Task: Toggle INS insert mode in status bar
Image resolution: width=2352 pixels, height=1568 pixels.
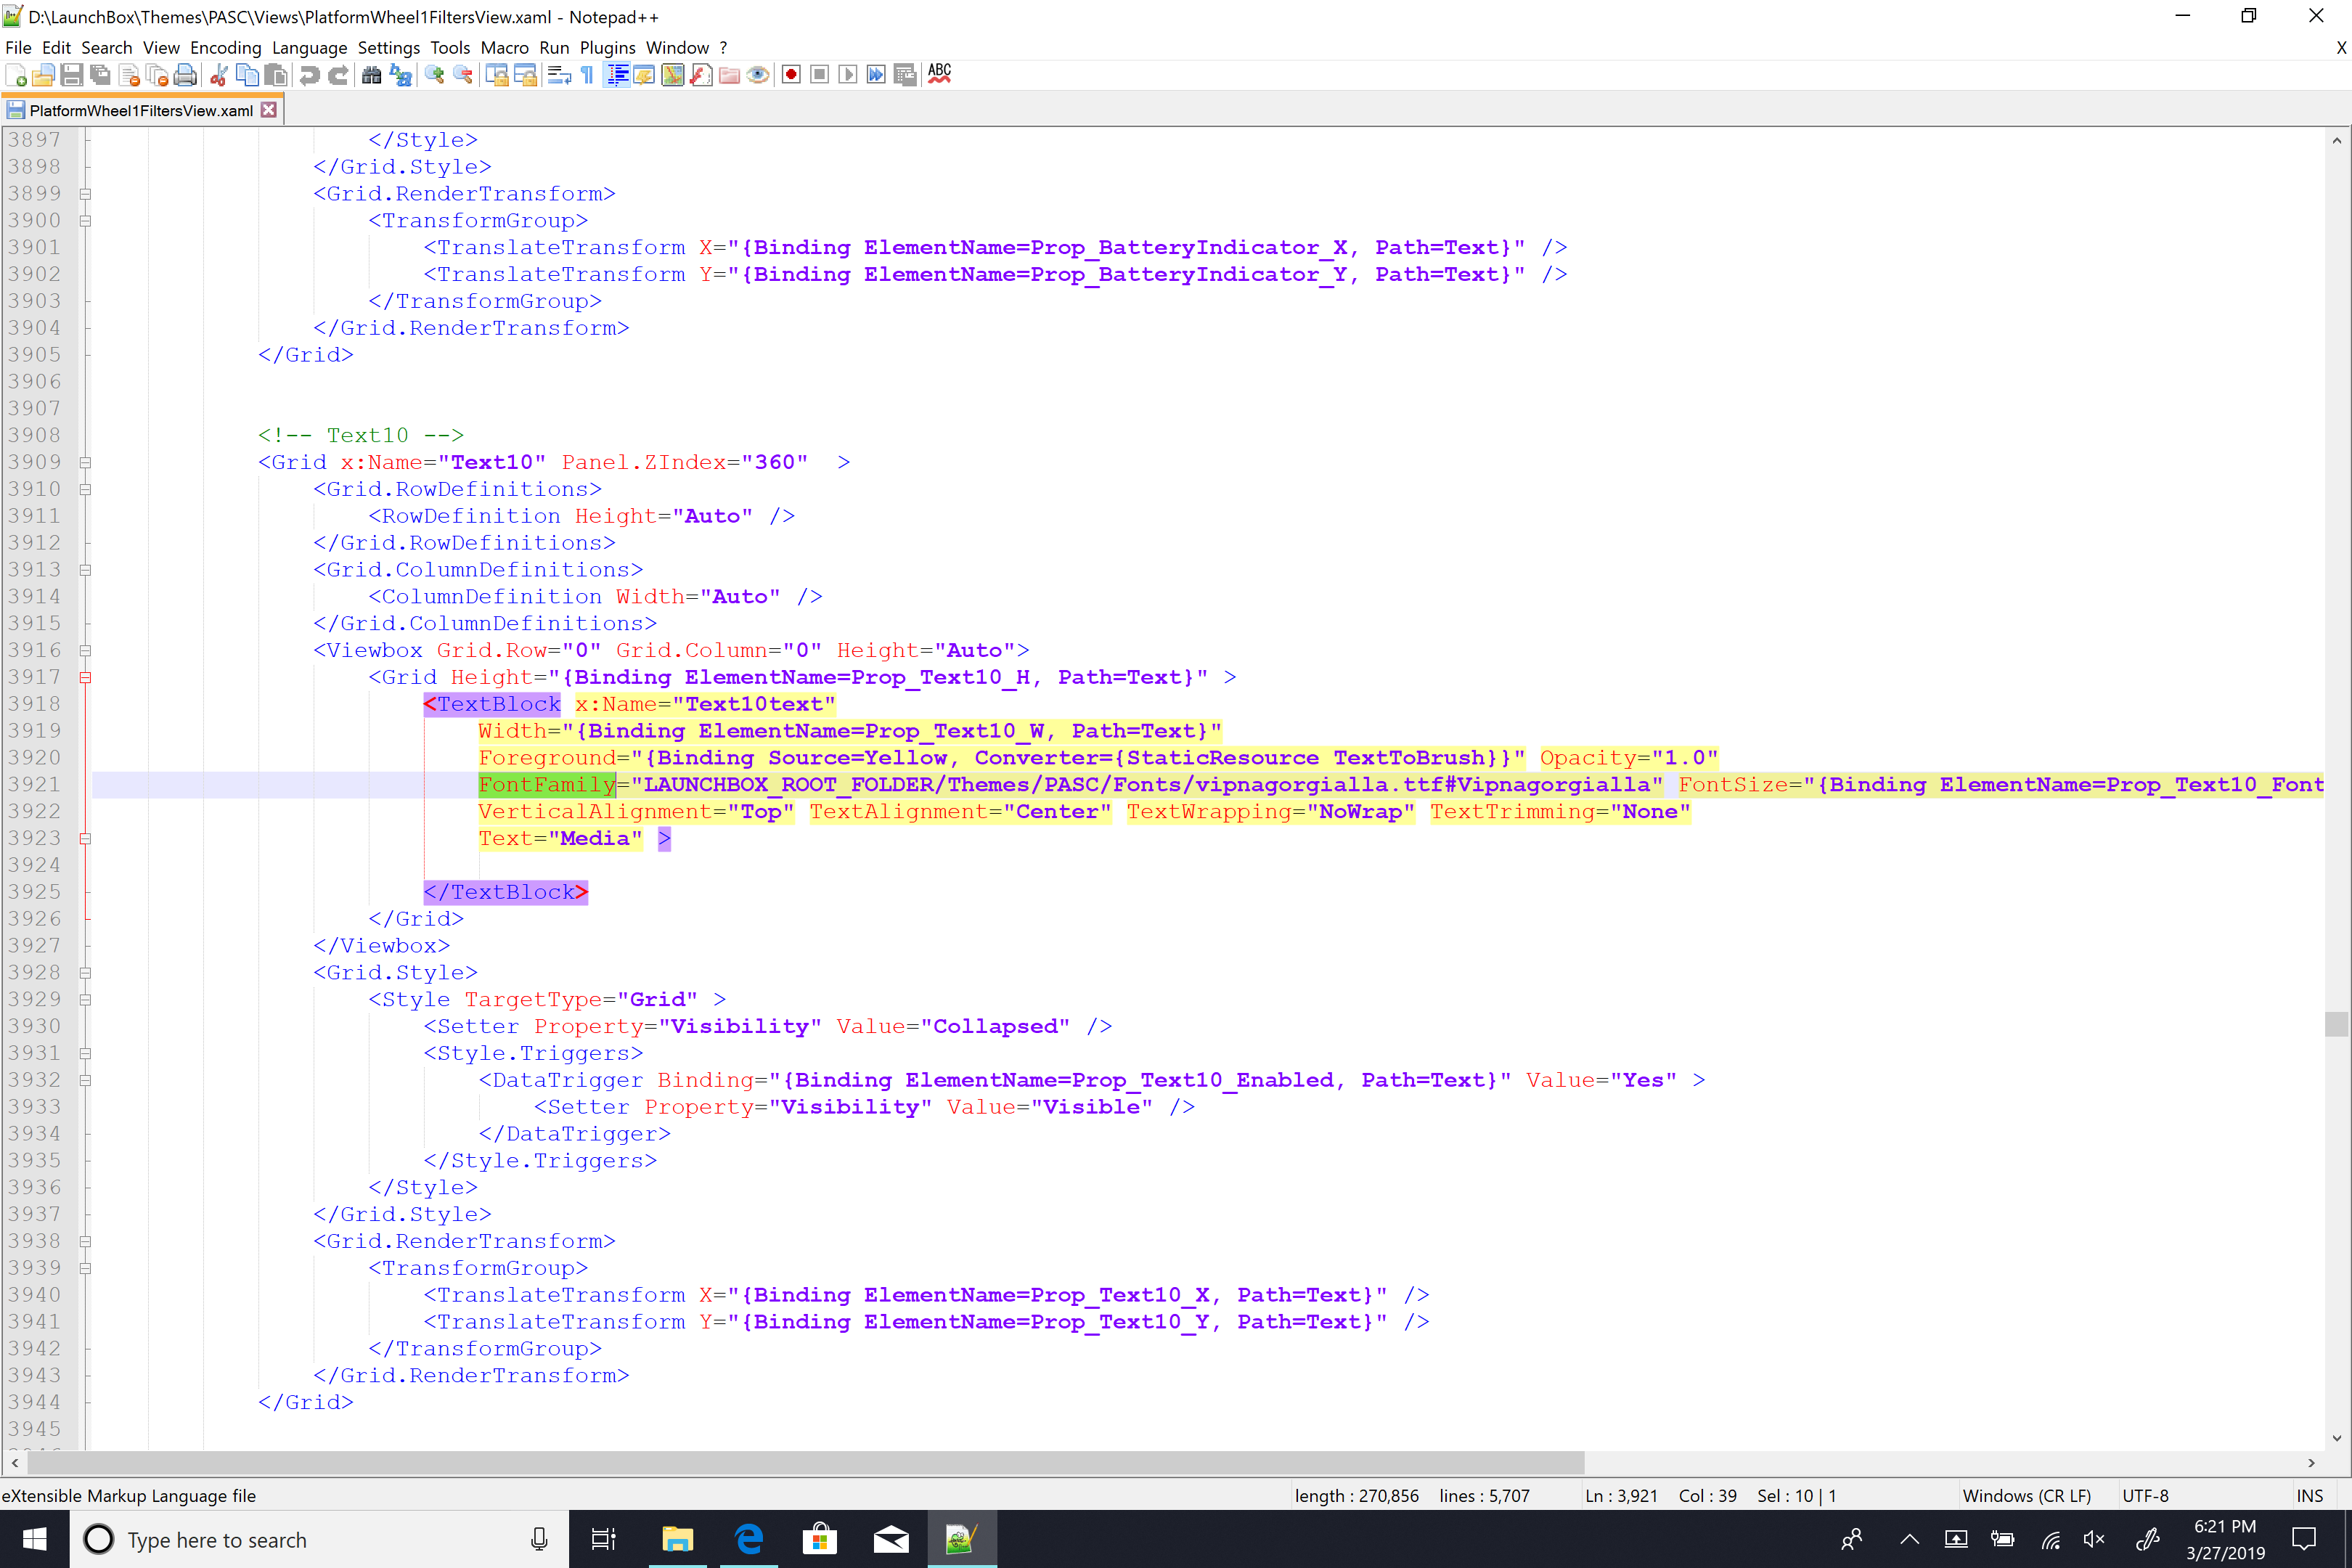Action: pyautogui.click(x=2310, y=1496)
